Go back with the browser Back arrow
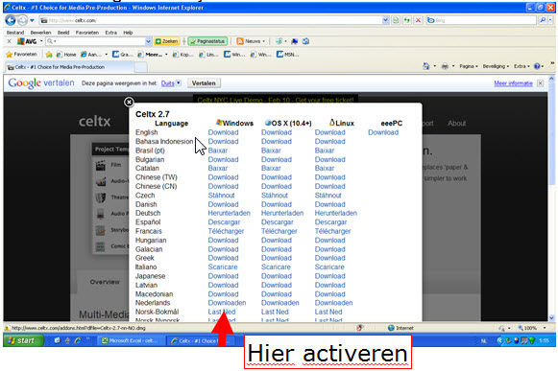This screenshot has height=371, width=558. (x=11, y=20)
